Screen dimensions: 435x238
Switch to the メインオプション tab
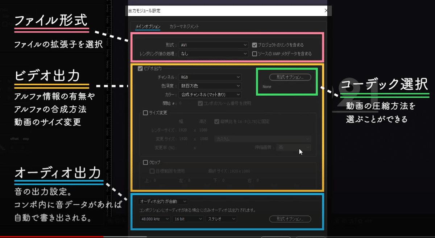[x=148, y=26]
